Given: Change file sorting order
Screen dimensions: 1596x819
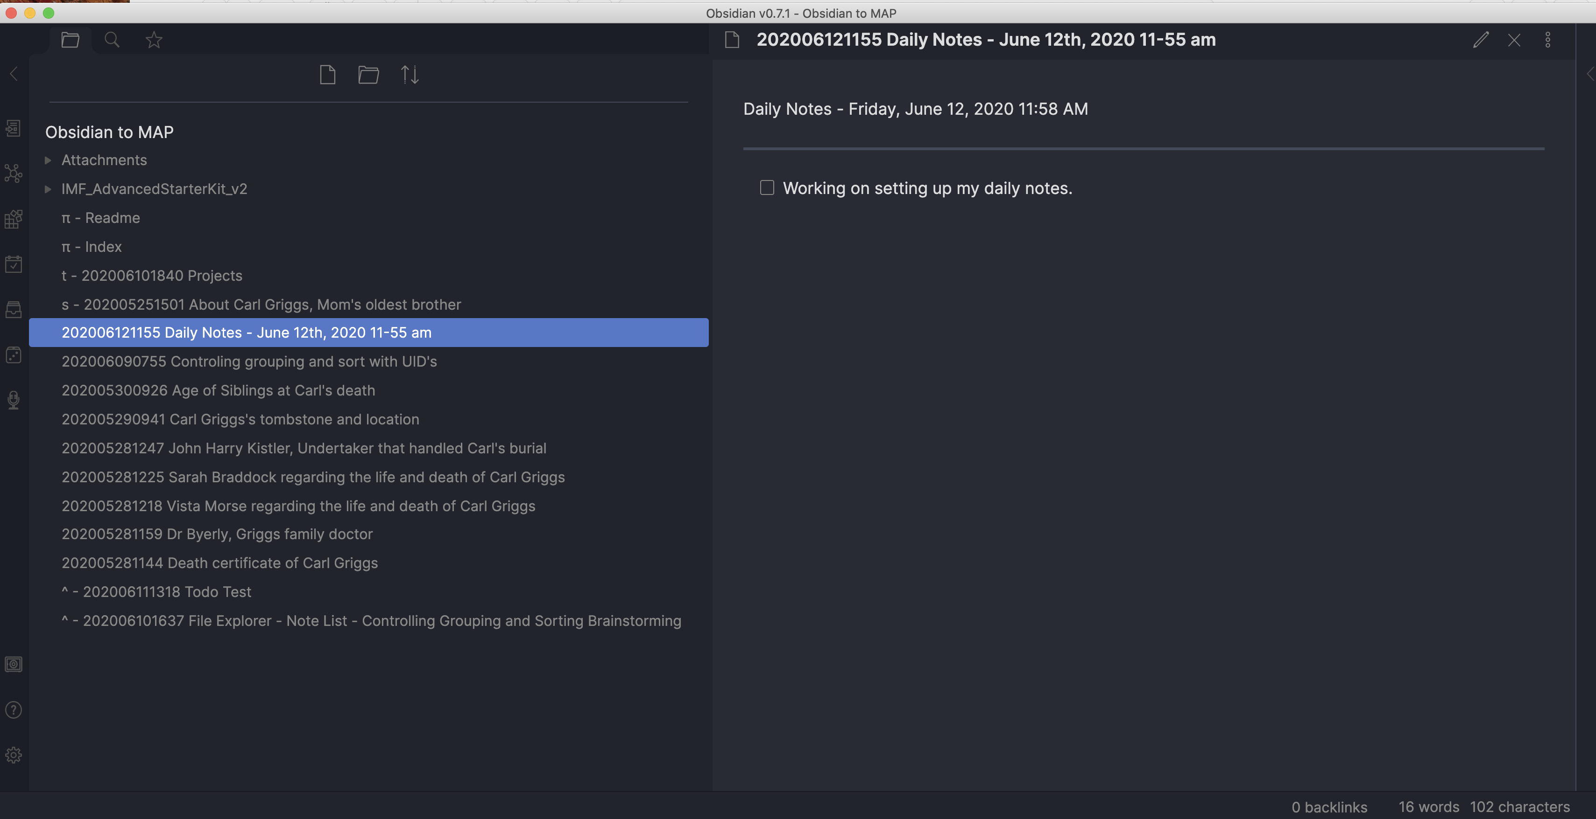Looking at the screenshot, I should tap(410, 74).
